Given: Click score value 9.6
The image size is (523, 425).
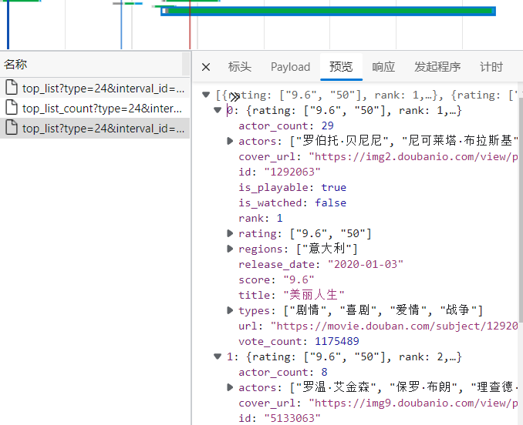Looking at the screenshot, I should point(299,279).
